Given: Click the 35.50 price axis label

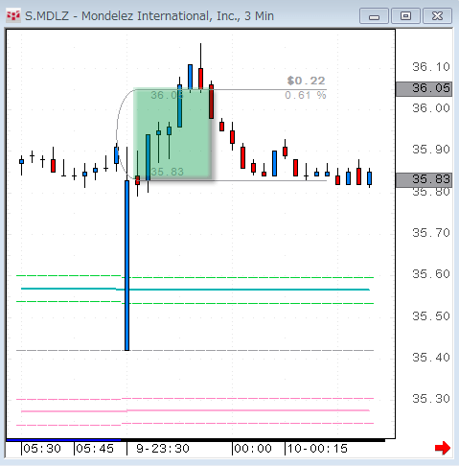Looking at the screenshot, I should pos(431,315).
